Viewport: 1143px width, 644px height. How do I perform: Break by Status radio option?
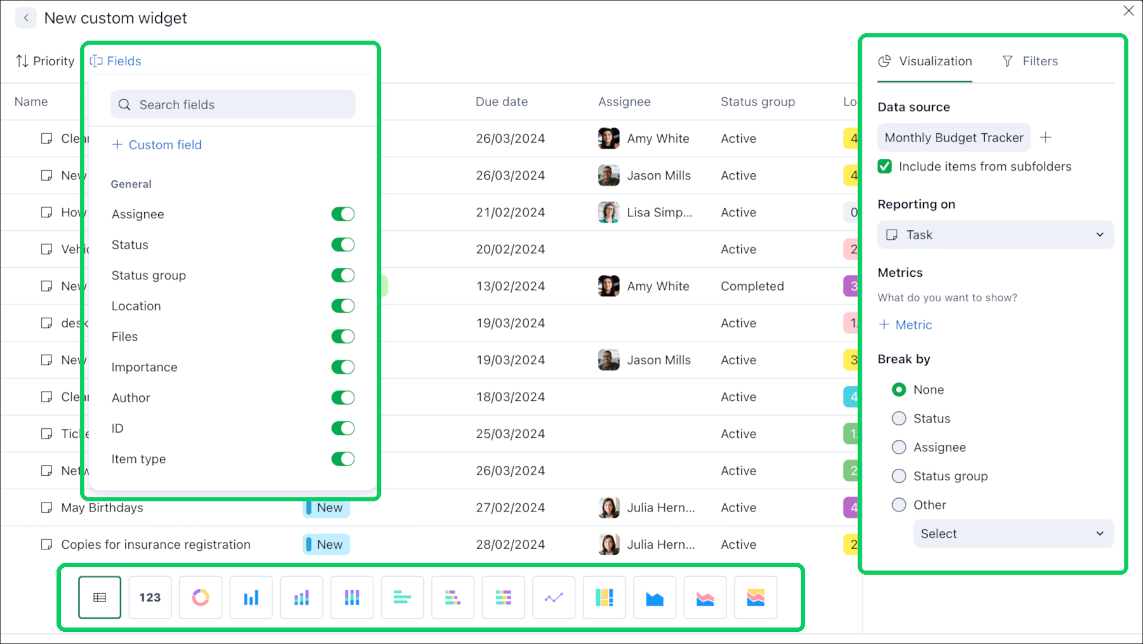click(x=899, y=418)
